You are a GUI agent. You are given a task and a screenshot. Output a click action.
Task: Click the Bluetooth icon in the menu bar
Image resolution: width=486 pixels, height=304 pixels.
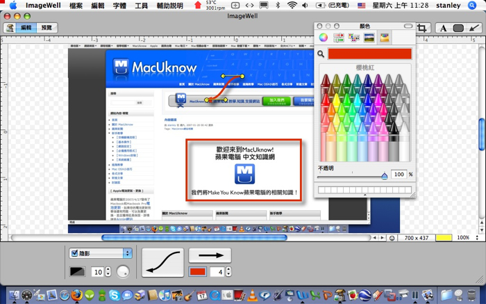click(x=278, y=6)
